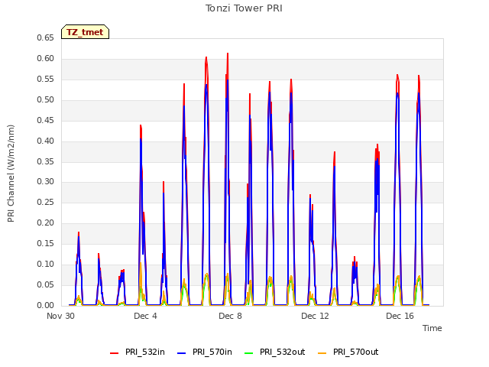
Task: Click the TZ_tmet annotation label
Action: tap(85, 32)
